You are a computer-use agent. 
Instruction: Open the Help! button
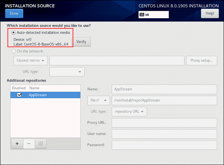tap(210, 13)
